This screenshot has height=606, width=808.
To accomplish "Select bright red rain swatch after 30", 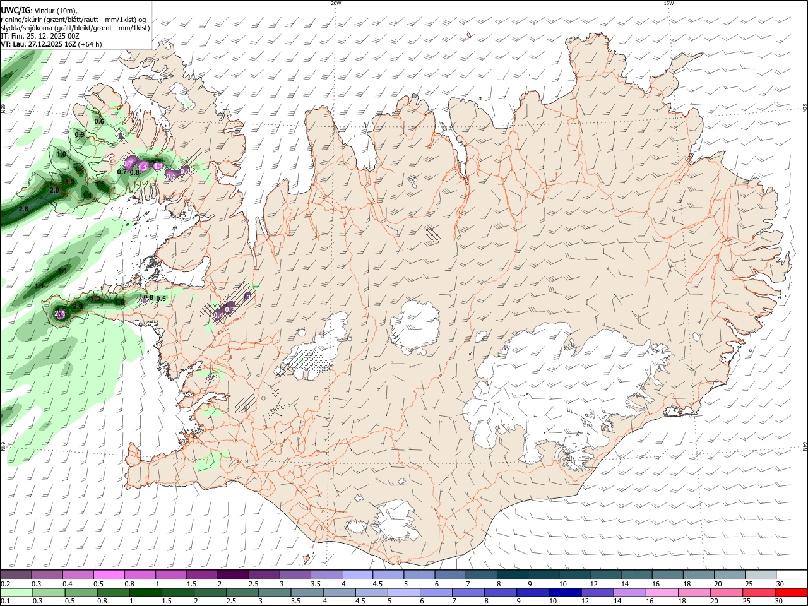I will pos(790,592).
